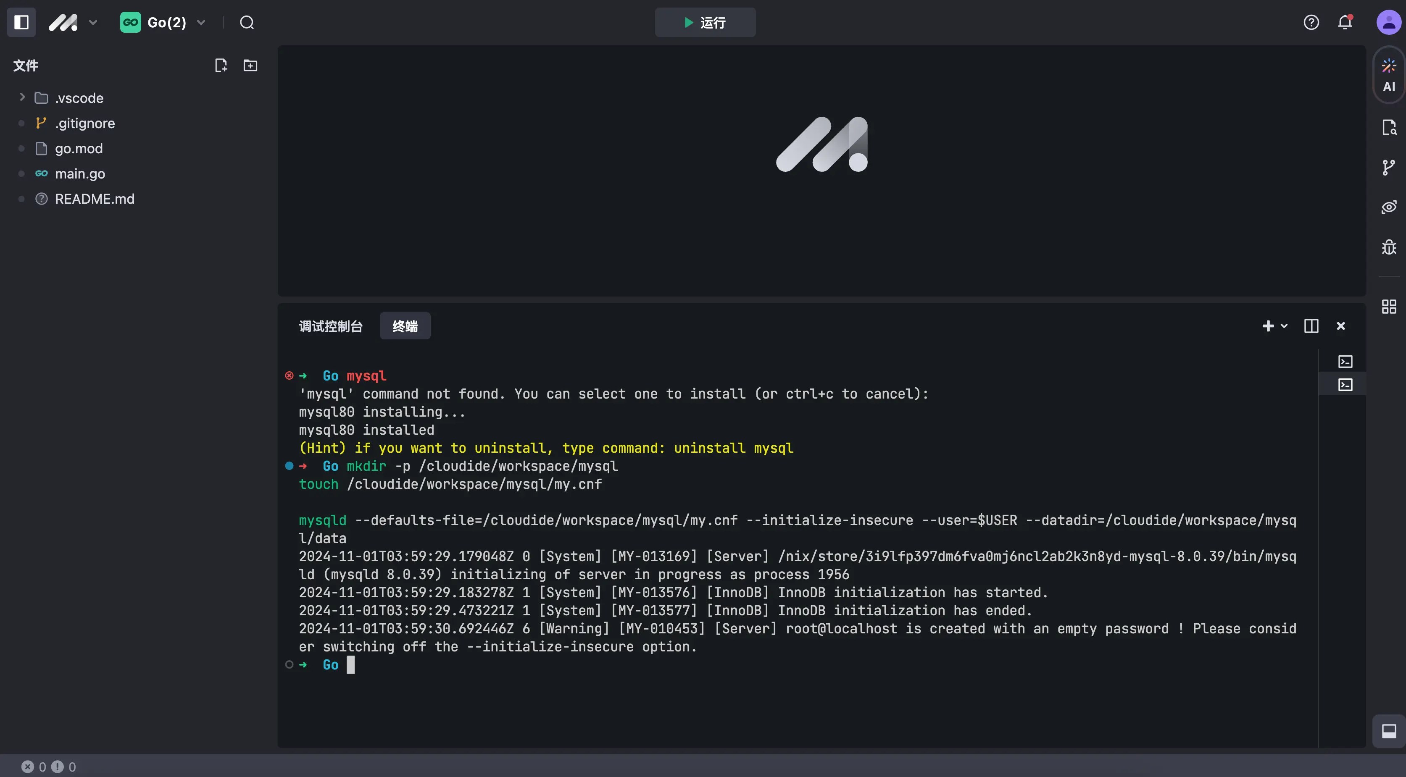Click the 文件 panel header
The height and width of the screenshot is (777, 1406).
pyautogui.click(x=26, y=66)
